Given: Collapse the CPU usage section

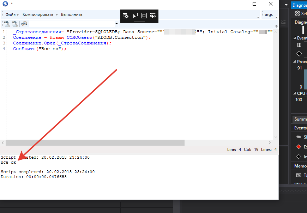Looking at the screenshot, I should click(x=295, y=93).
